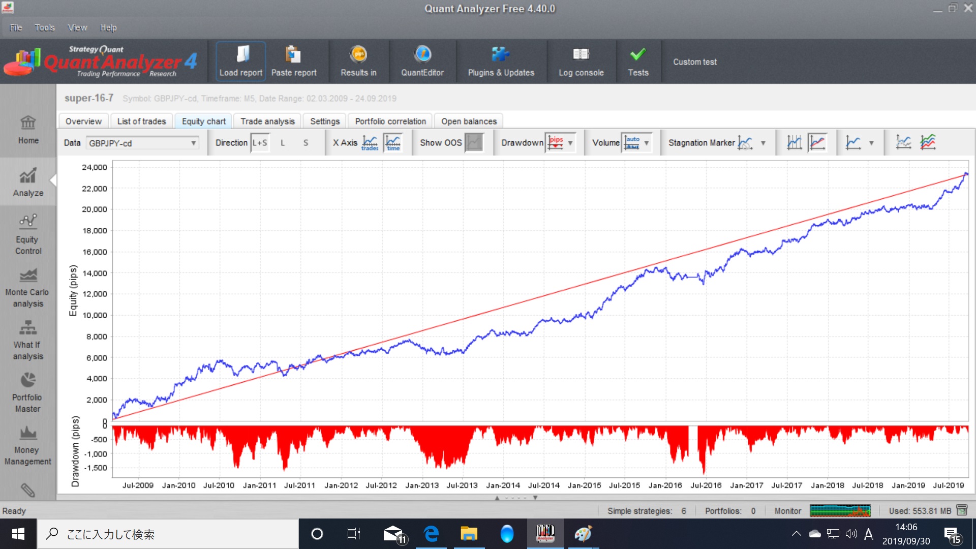Open Portfolio Master pie chart icon
This screenshot has height=549, width=976.
click(27, 381)
